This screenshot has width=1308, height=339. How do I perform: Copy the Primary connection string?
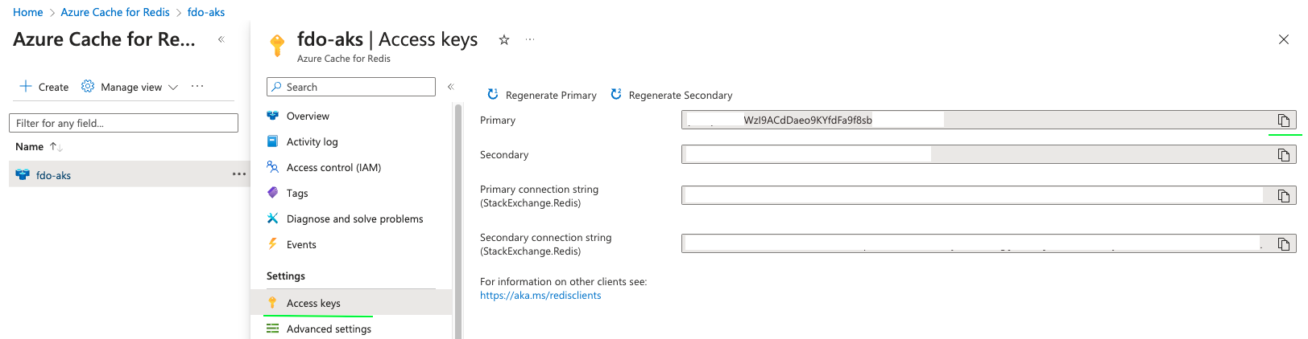coord(1283,196)
